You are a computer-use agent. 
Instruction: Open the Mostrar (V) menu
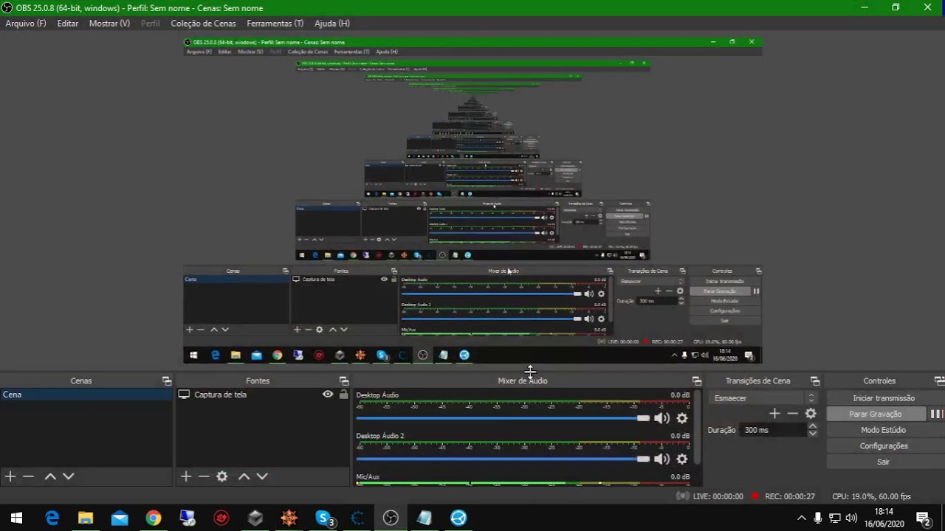(109, 24)
